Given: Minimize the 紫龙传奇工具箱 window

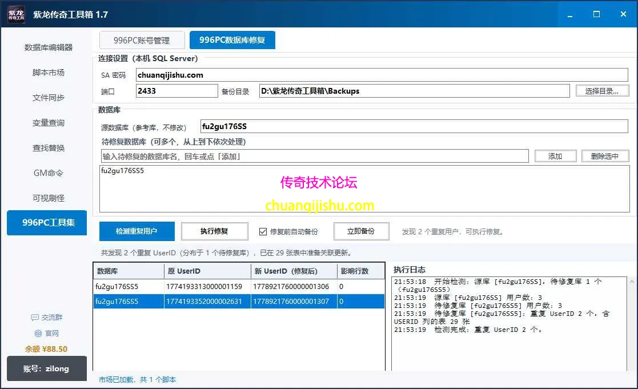Looking at the screenshot, I should tap(570, 14).
